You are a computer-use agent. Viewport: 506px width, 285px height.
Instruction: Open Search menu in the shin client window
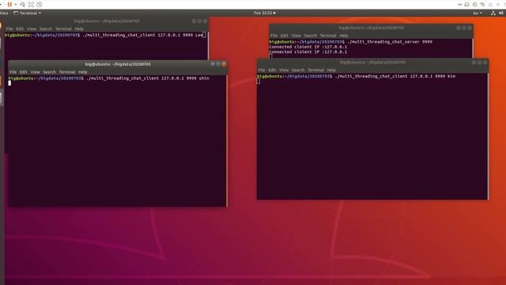pos(49,72)
